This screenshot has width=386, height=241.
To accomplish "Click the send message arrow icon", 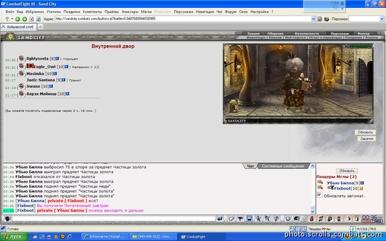I will (219, 219).
